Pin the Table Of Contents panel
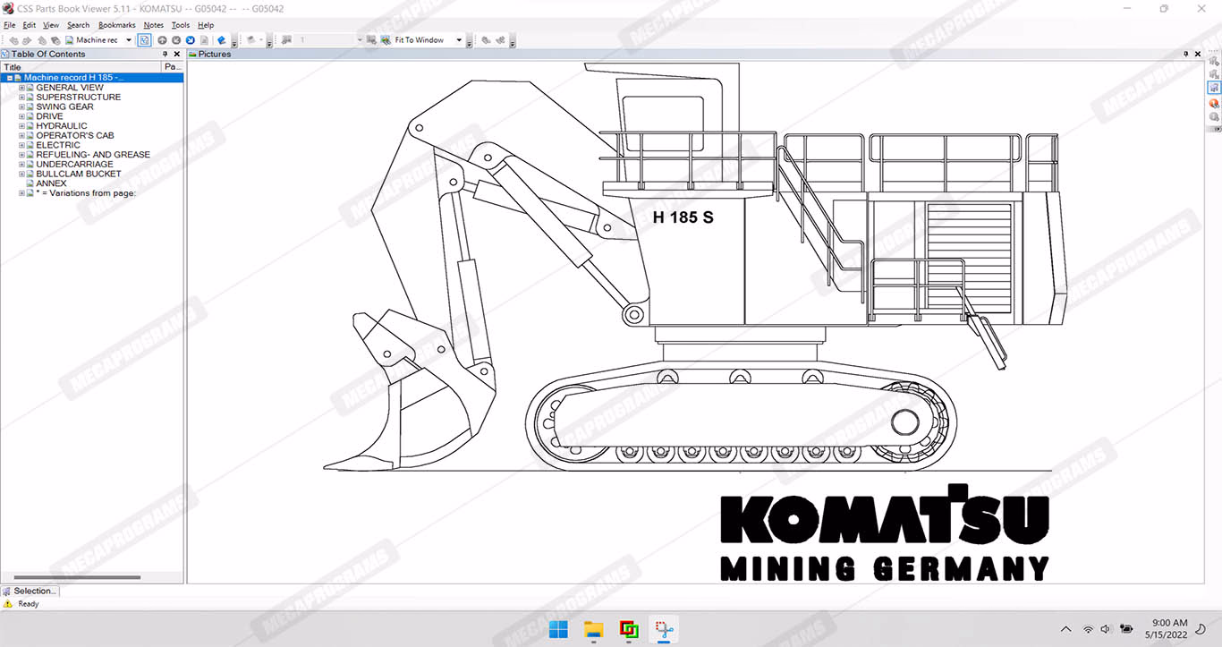Image resolution: width=1222 pixels, height=647 pixels. (x=165, y=54)
